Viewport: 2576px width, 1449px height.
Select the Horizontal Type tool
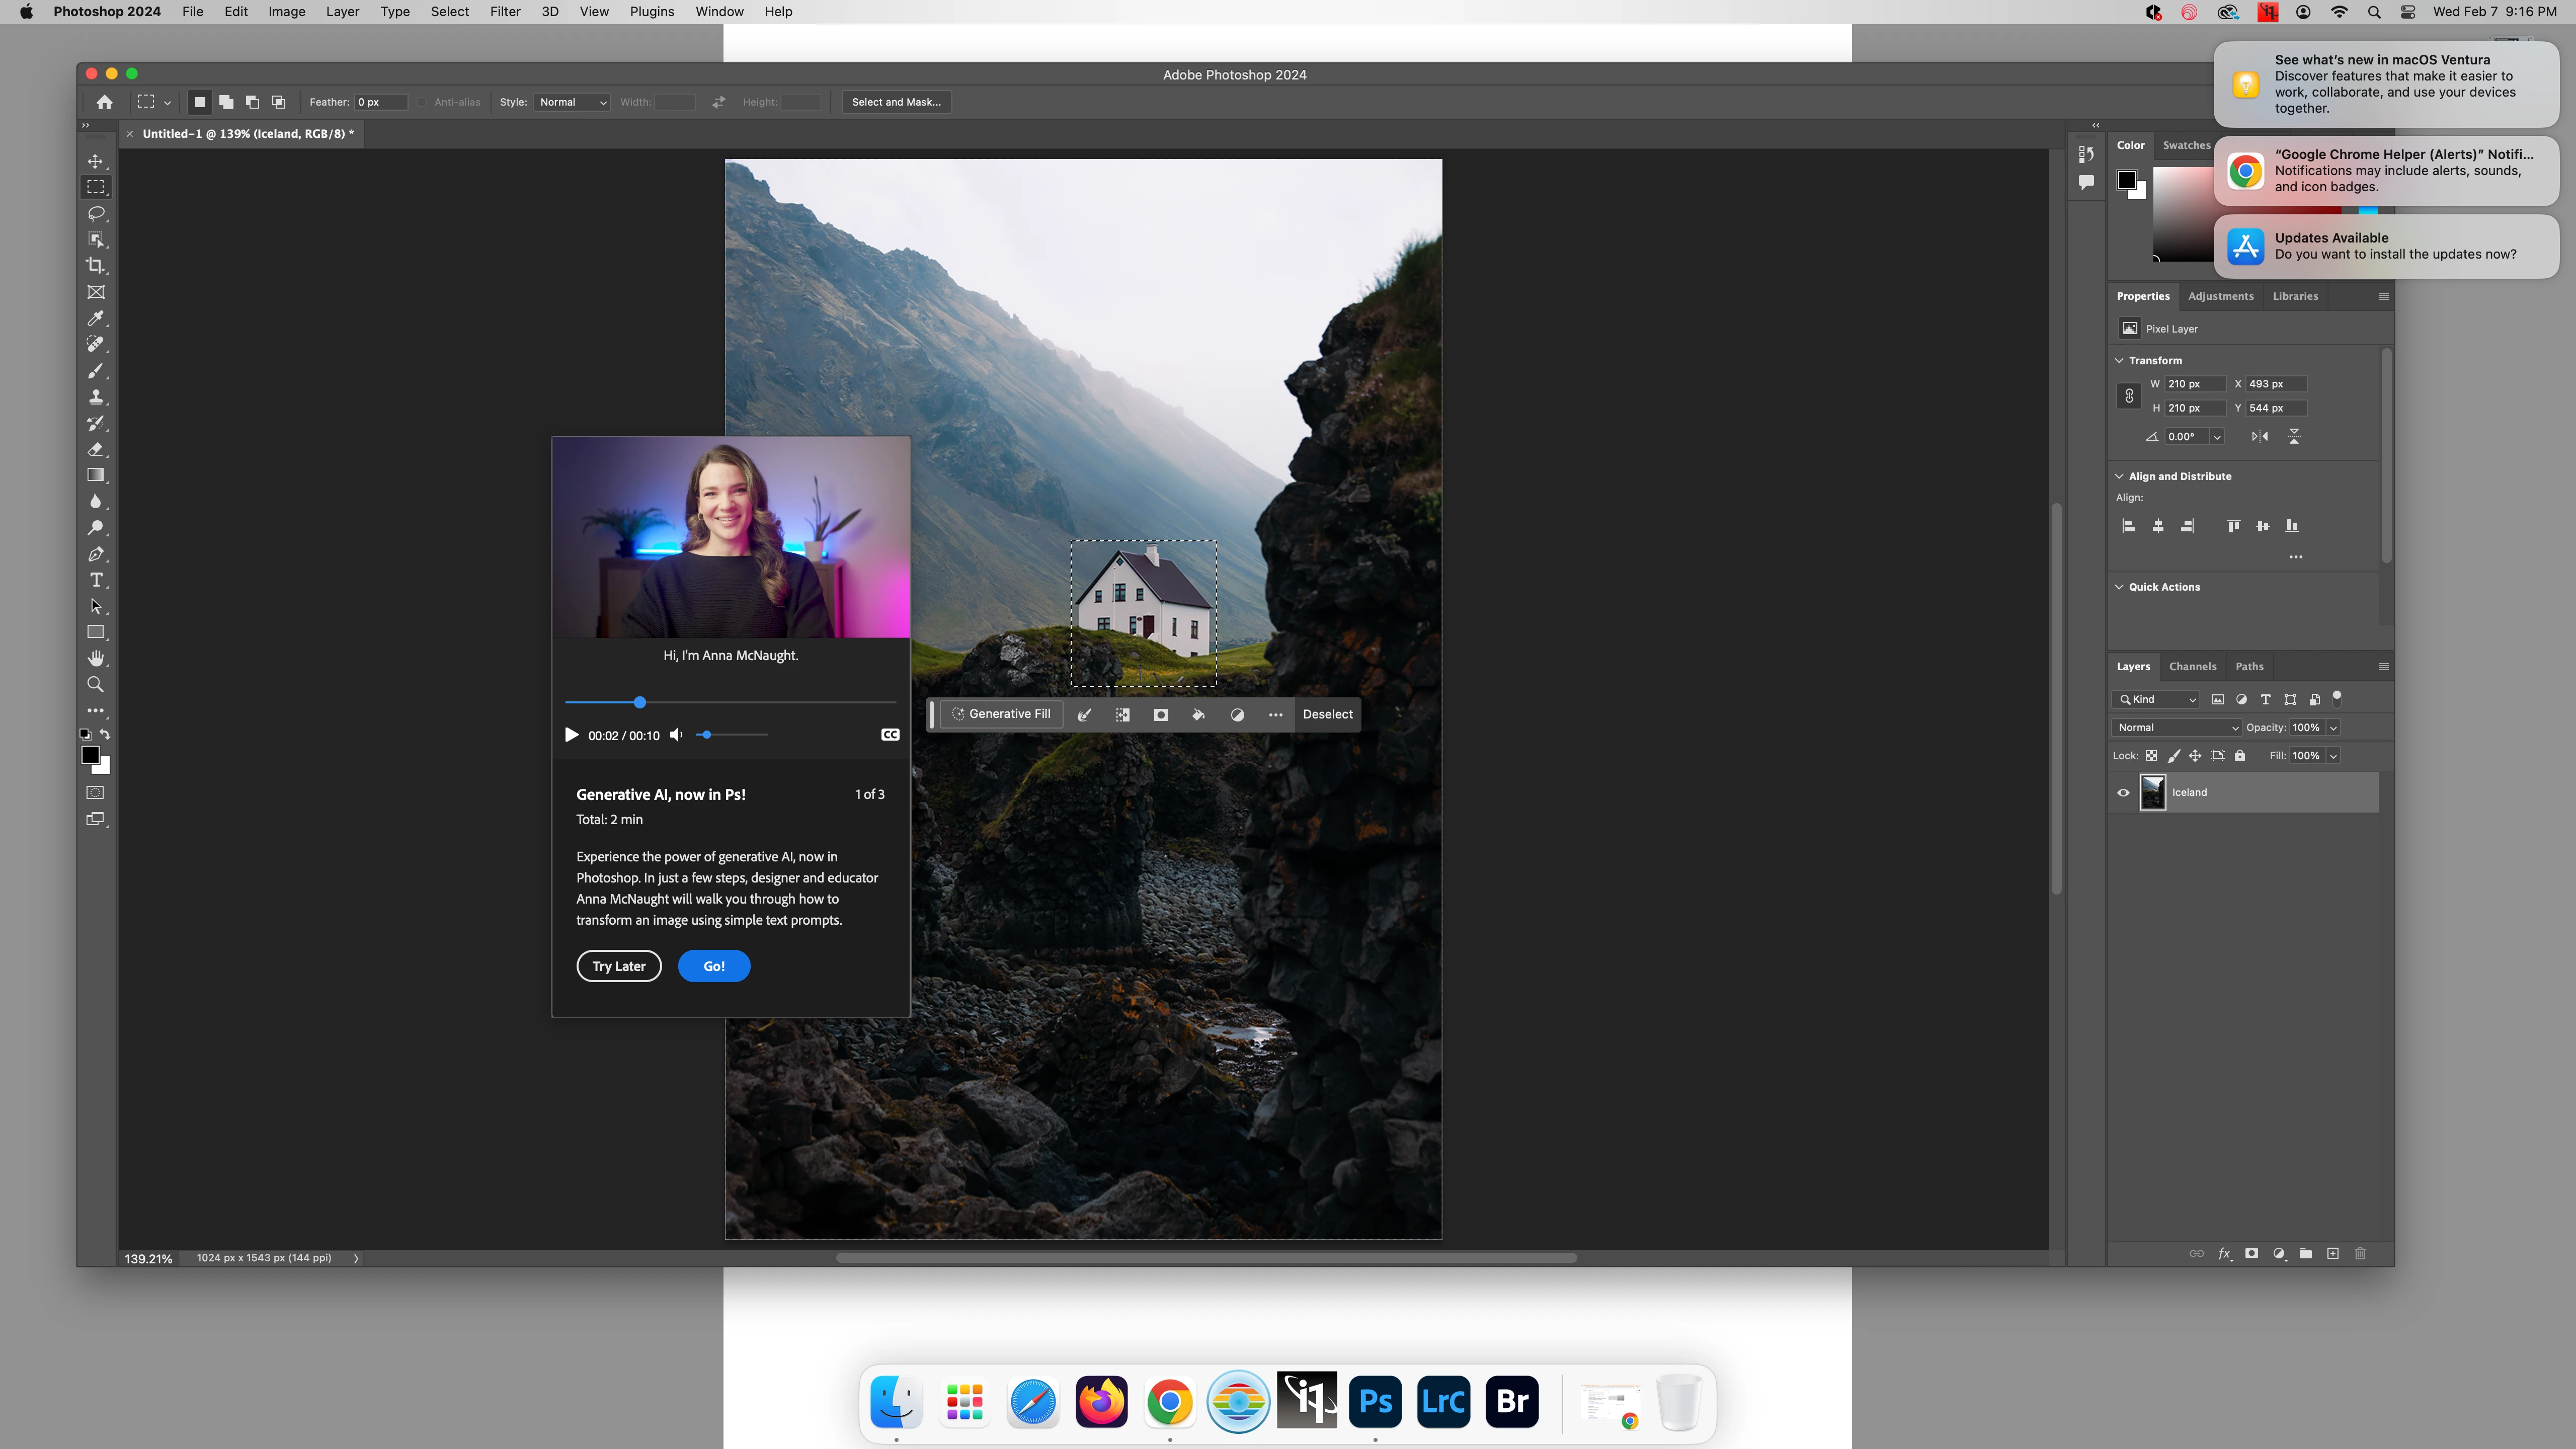96,580
